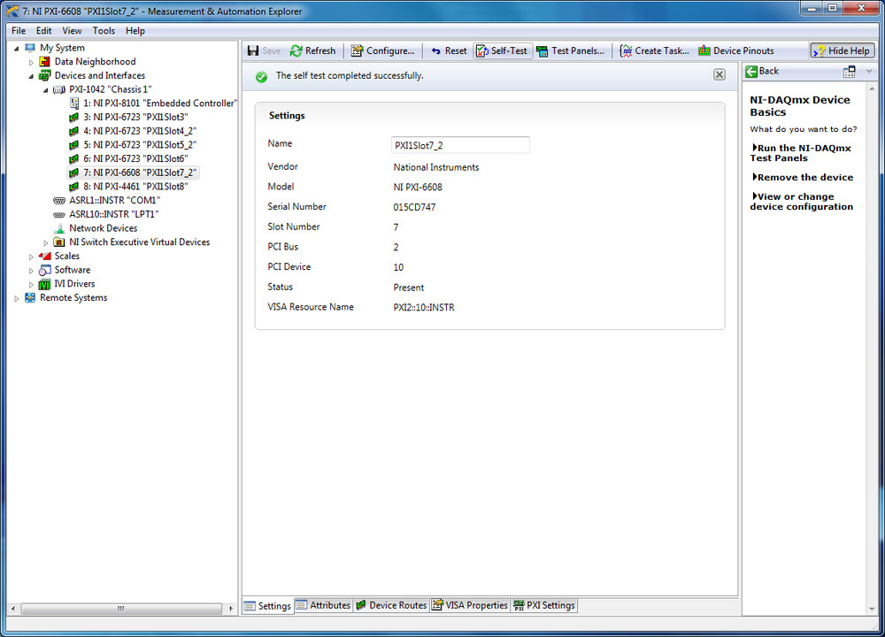Viewport: 885px width, 637px height.
Task: Click the help pane window layout icon
Action: (849, 71)
